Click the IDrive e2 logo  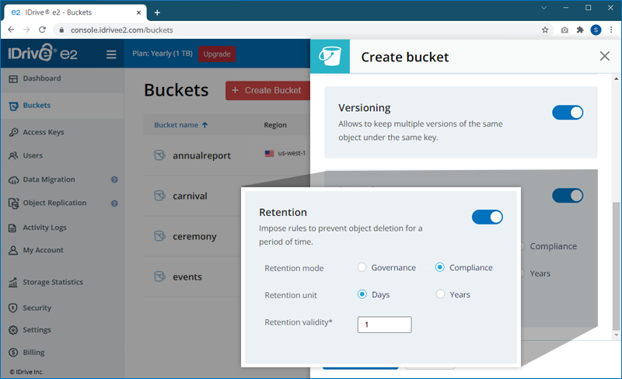(43, 53)
